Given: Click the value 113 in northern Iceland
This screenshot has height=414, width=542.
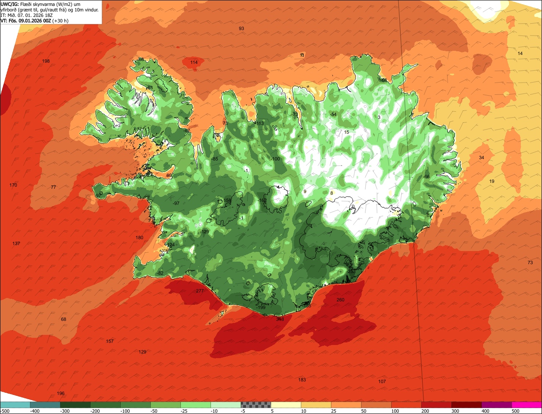Looking at the screenshot, I should pyautogui.click(x=259, y=123).
